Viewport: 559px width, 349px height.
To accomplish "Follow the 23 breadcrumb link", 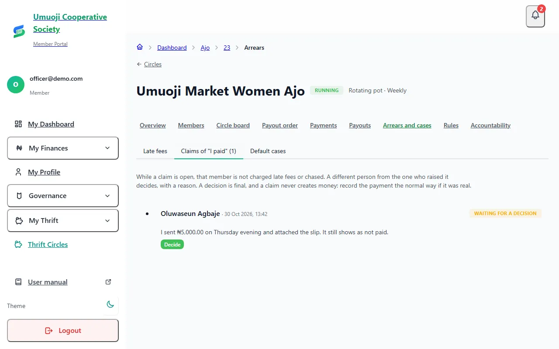I will tap(227, 48).
